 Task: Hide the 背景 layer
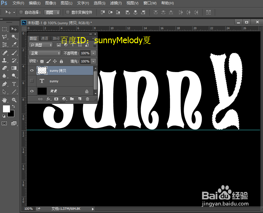click(32, 91)
